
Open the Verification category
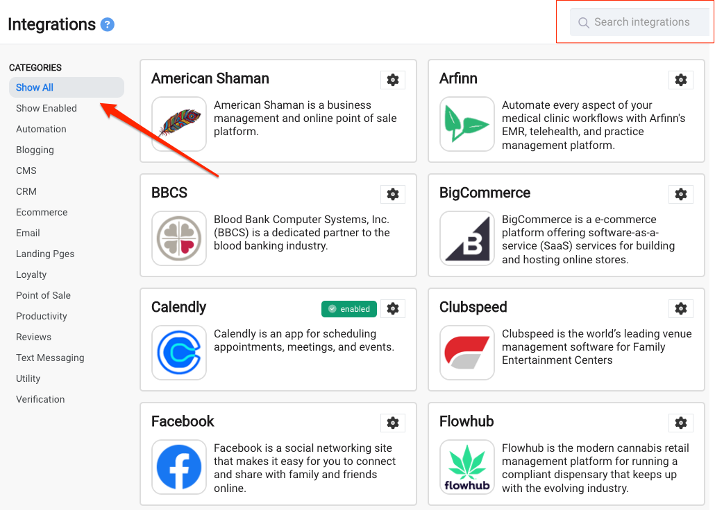point(40,399)
